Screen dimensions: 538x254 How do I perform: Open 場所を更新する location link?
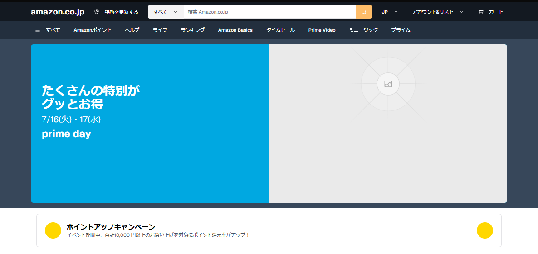[x=122, y=12]
